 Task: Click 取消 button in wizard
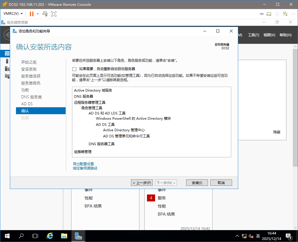(x=221, y=183)
